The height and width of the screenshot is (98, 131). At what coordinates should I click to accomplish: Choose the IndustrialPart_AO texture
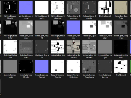pos(58,47)
